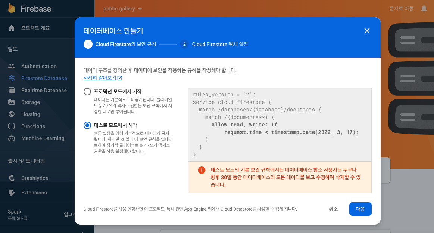The width and height of the screenshot is (434, 233).
Task: Click the Realtime Database icon
Action: tap(12, 90)
